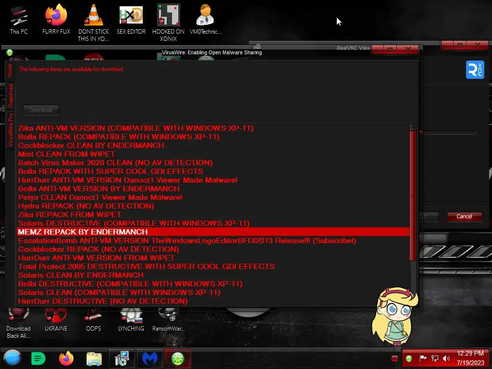Viewport: 492px width, 369px height.
Task: Switch to the VirusWire lime taskbar button
Action: click(178, 358)
